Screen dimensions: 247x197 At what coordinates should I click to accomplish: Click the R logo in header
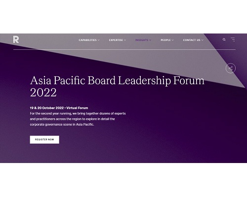16,39
